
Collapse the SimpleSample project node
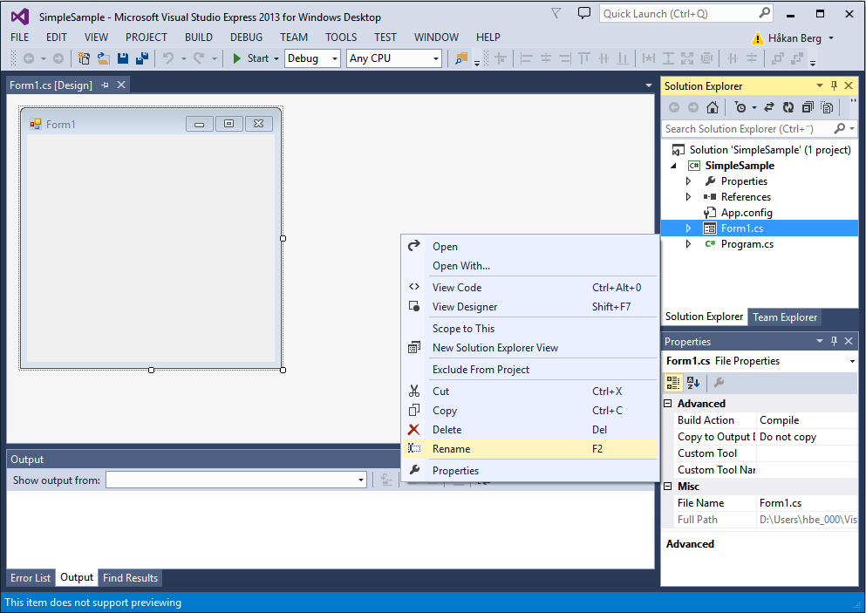673,166
